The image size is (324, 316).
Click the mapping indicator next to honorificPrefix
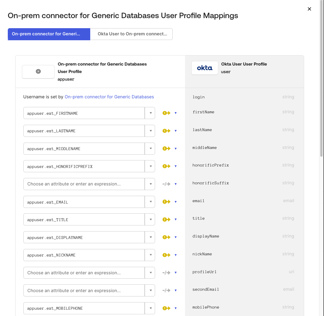166,166
